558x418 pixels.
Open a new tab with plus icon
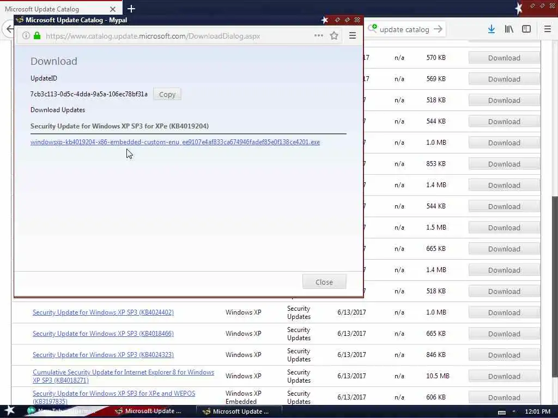(131, 9)
